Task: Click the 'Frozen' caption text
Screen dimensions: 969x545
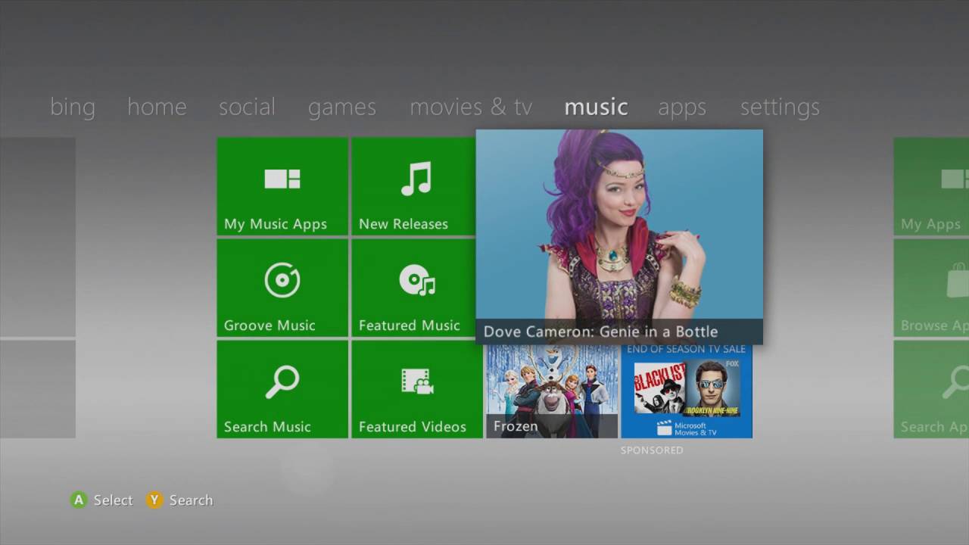Action: point(516,427)
